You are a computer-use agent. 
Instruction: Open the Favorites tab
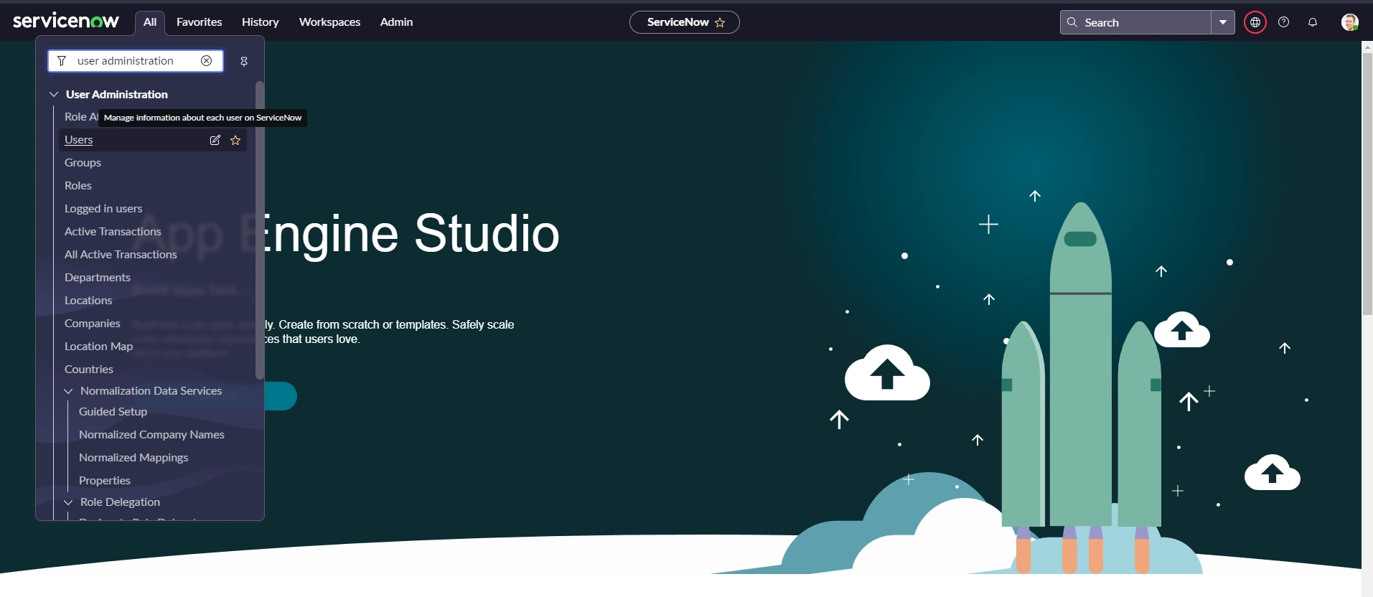click(199, 22)
